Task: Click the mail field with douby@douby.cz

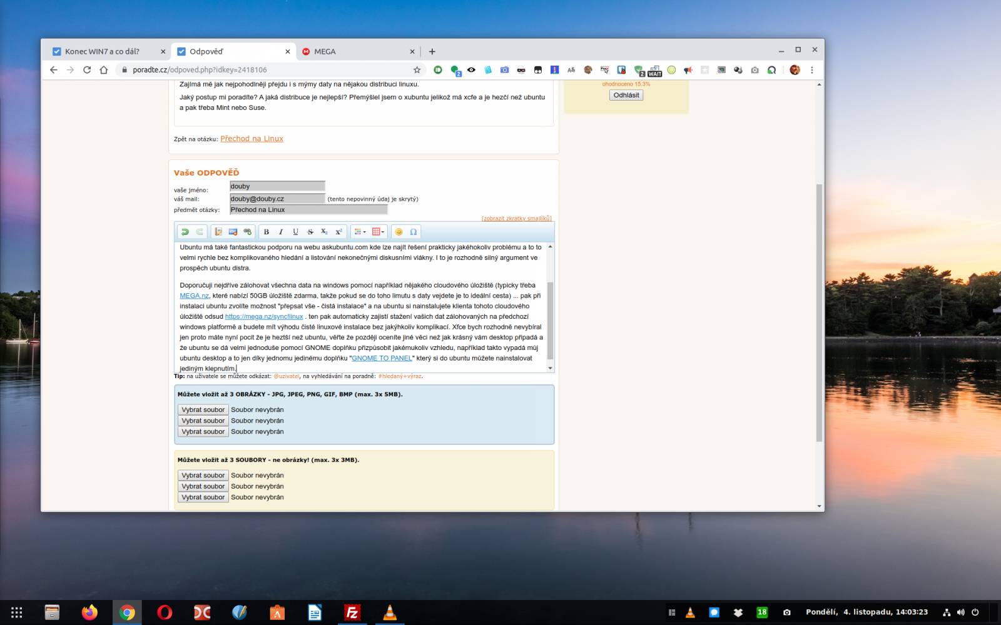Action: click(277, 199)
